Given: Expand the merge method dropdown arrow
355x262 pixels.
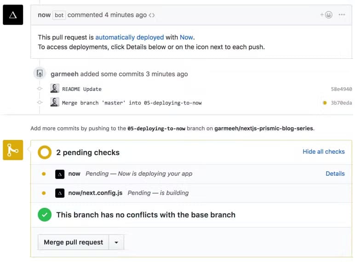Looking at the screenshot, I should pyautogui.click(x=116, y=242).
